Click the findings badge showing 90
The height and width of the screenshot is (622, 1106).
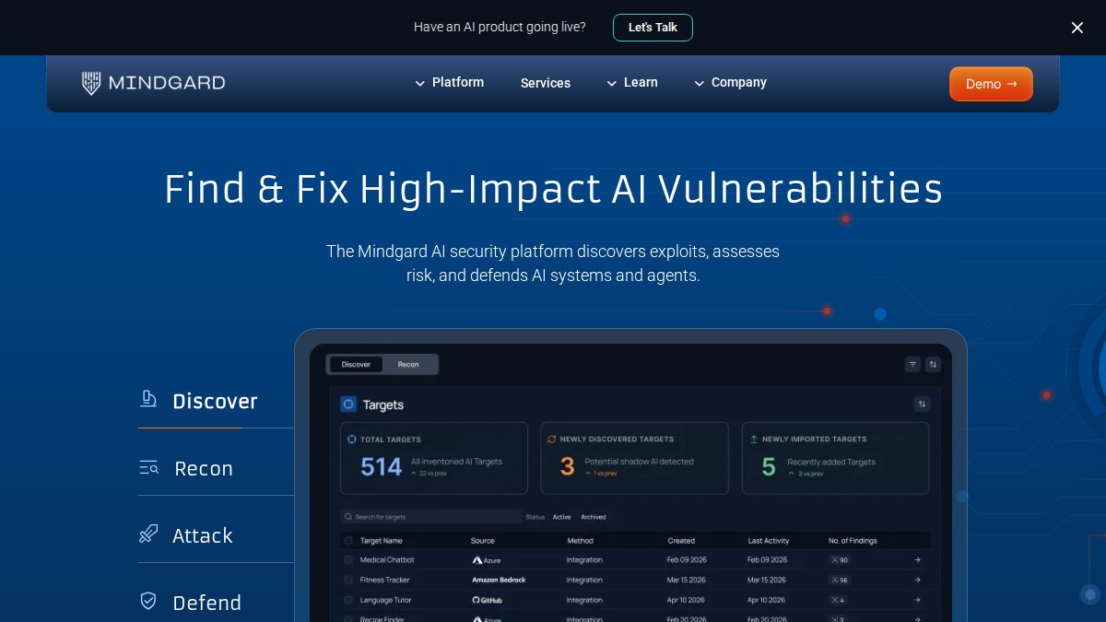840,560
